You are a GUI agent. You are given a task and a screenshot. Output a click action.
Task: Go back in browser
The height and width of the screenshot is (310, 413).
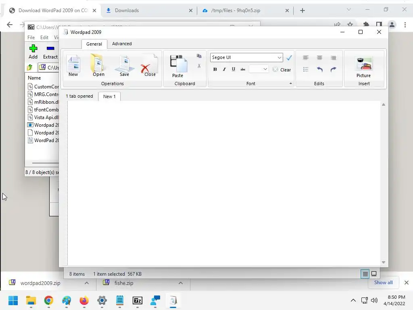[x=10, y=25]
